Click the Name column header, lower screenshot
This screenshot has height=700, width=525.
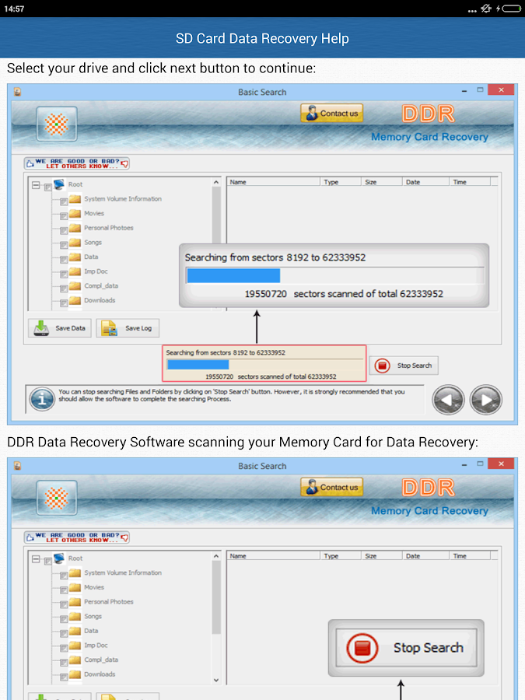[273, 556]
